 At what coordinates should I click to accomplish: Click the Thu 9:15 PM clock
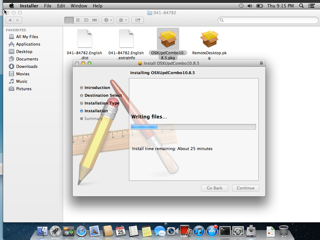[281, 6]
